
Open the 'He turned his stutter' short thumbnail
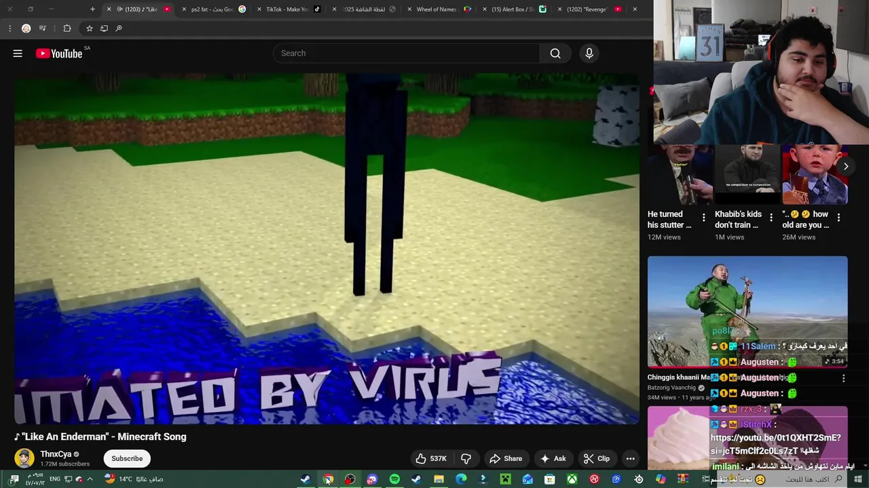click(680, 174)
